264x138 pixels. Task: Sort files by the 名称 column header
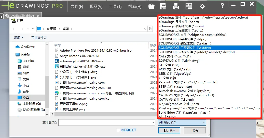coord(58,45)
